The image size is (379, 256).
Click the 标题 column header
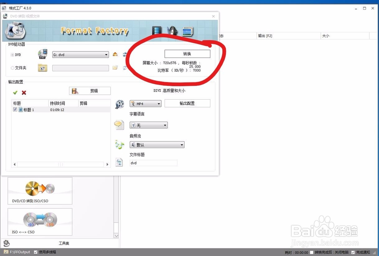[x=30, y=103]
